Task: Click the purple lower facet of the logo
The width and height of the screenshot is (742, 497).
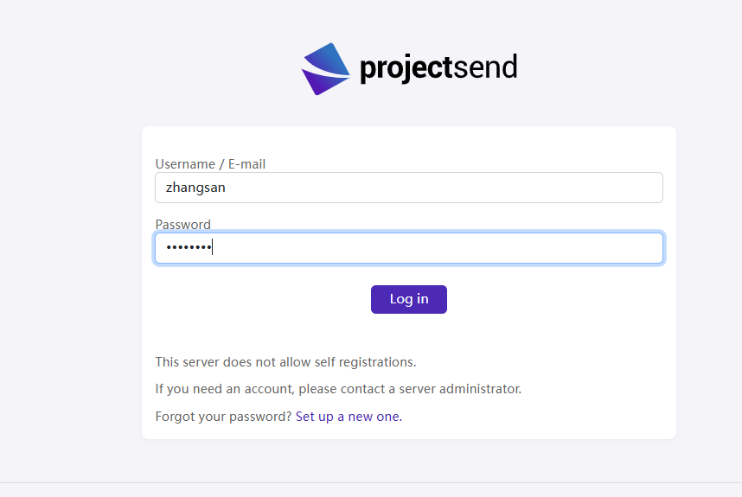Action: 322,82
